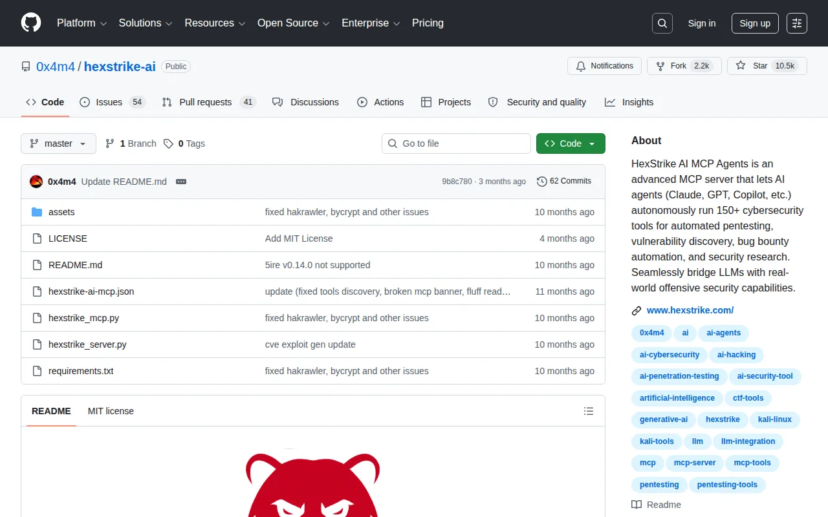This screenshot has height=517, width=828.
Task: Open the README outline list icon
Action: (x=589, y=411)
